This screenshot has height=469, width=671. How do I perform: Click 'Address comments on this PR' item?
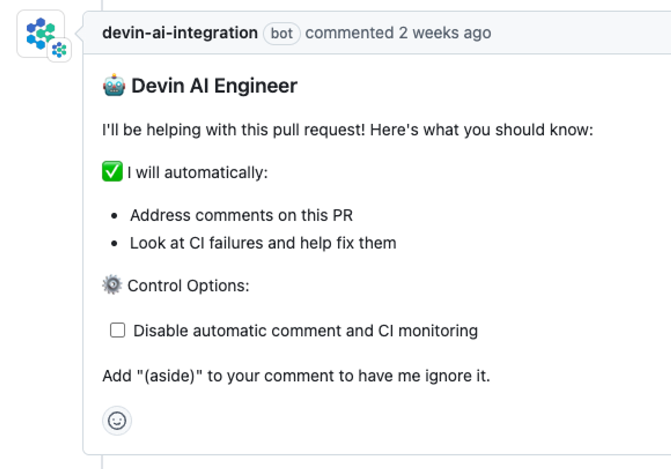click(x=241, y=215)
